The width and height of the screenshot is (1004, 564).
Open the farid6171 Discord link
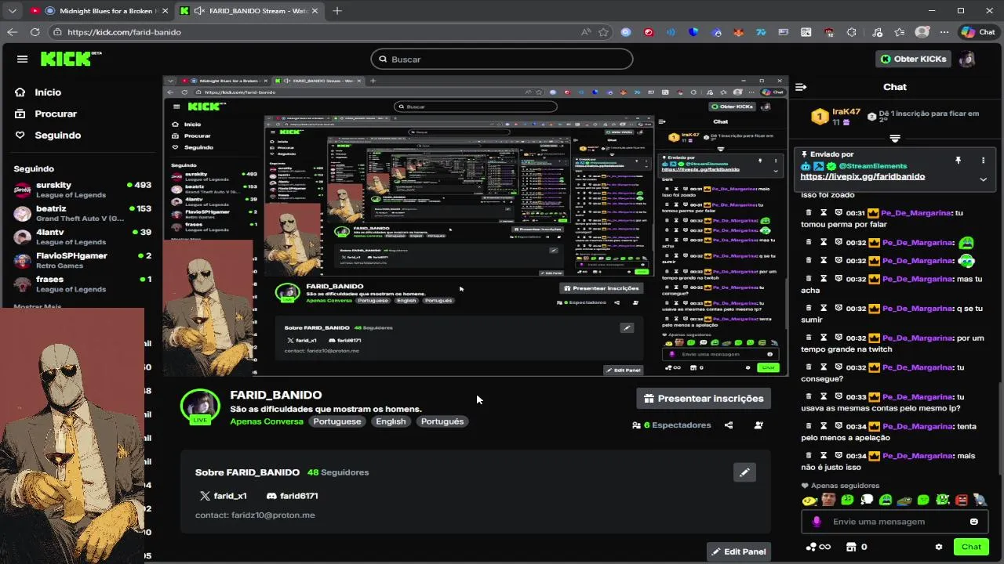click(x=292, y=496)
